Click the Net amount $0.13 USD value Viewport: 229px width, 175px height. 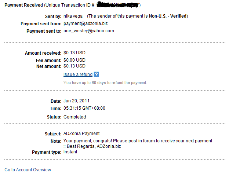(74, 66)
